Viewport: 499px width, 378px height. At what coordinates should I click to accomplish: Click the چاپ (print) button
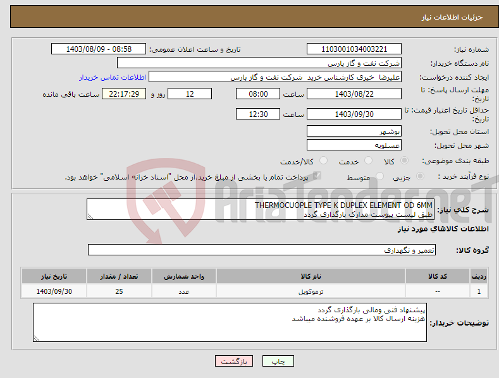click(278, 361)
